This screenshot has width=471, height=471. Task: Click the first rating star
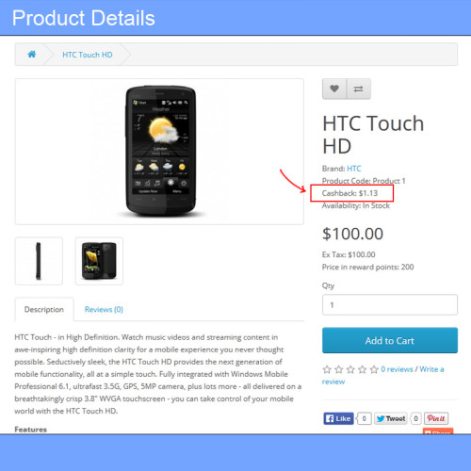327,369
